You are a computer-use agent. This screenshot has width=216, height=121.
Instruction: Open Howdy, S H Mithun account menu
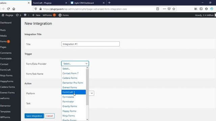204,15
